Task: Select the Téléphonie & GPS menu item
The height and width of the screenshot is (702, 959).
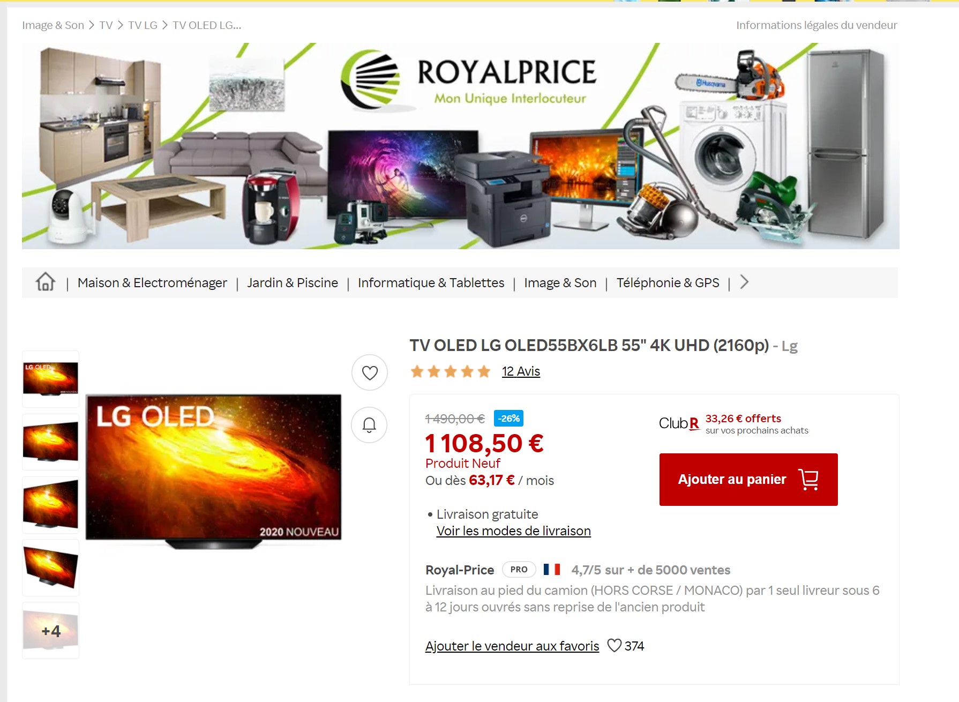Action: [668, 282]
